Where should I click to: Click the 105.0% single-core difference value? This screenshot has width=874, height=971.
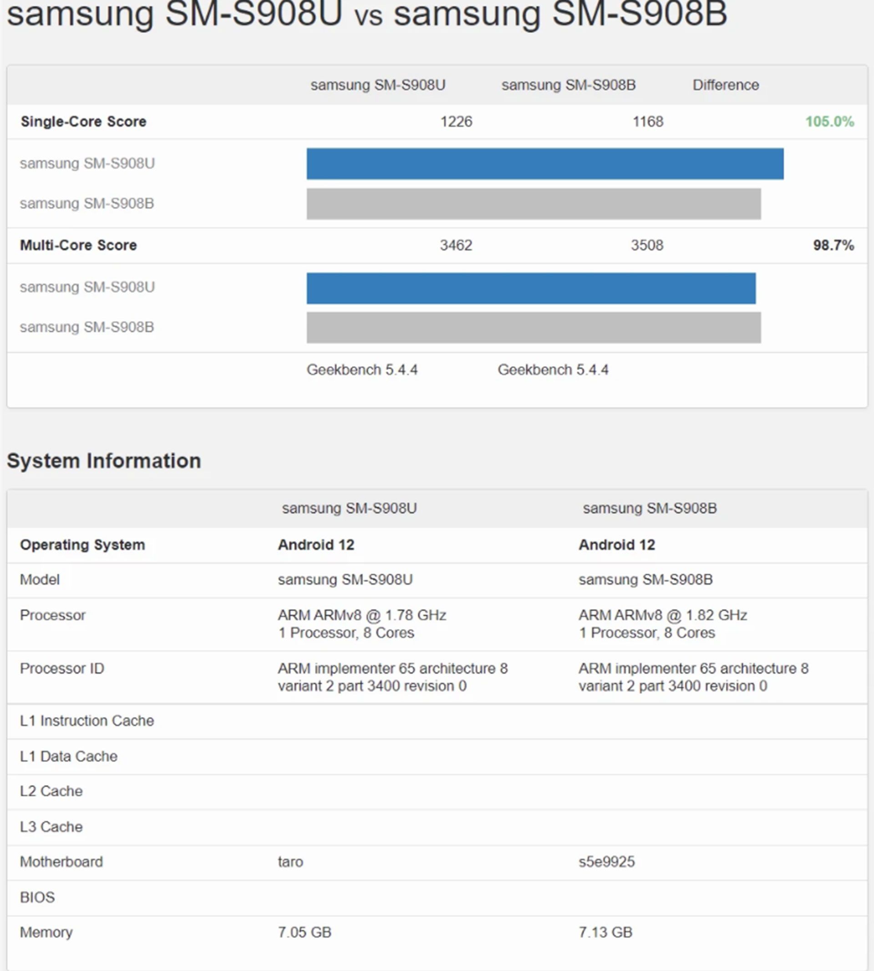point(829,122)
